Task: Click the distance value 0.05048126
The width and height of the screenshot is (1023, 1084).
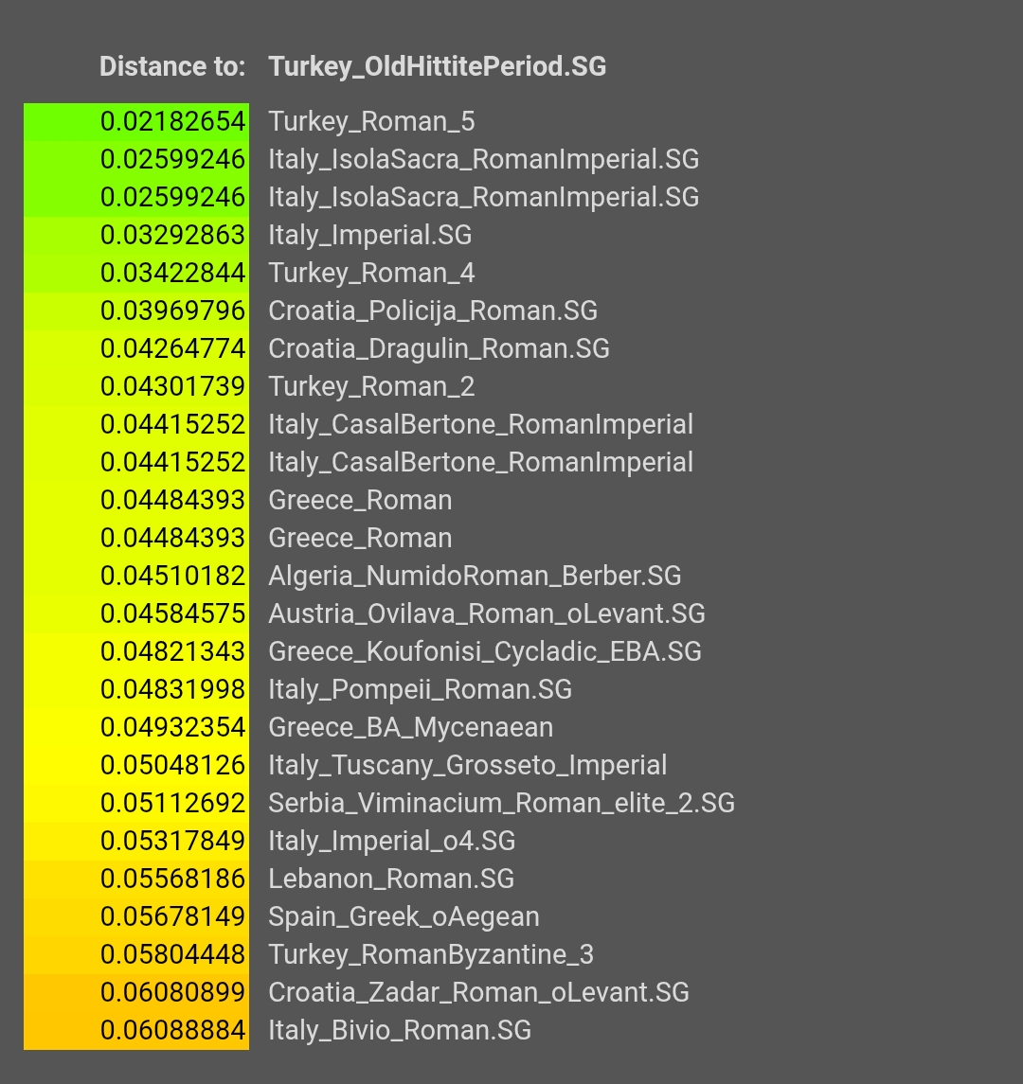Action: pyautogui.click(x=173, y=765)
